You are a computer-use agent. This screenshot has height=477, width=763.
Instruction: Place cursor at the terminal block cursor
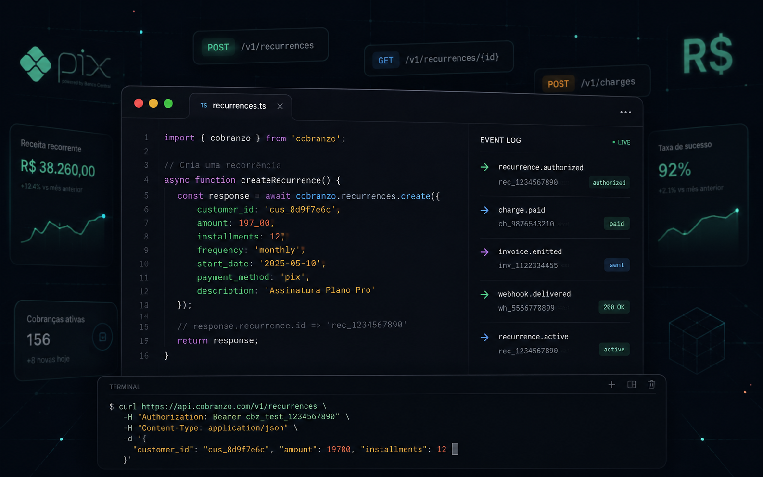pyautogui.click(x=455, y=449)
